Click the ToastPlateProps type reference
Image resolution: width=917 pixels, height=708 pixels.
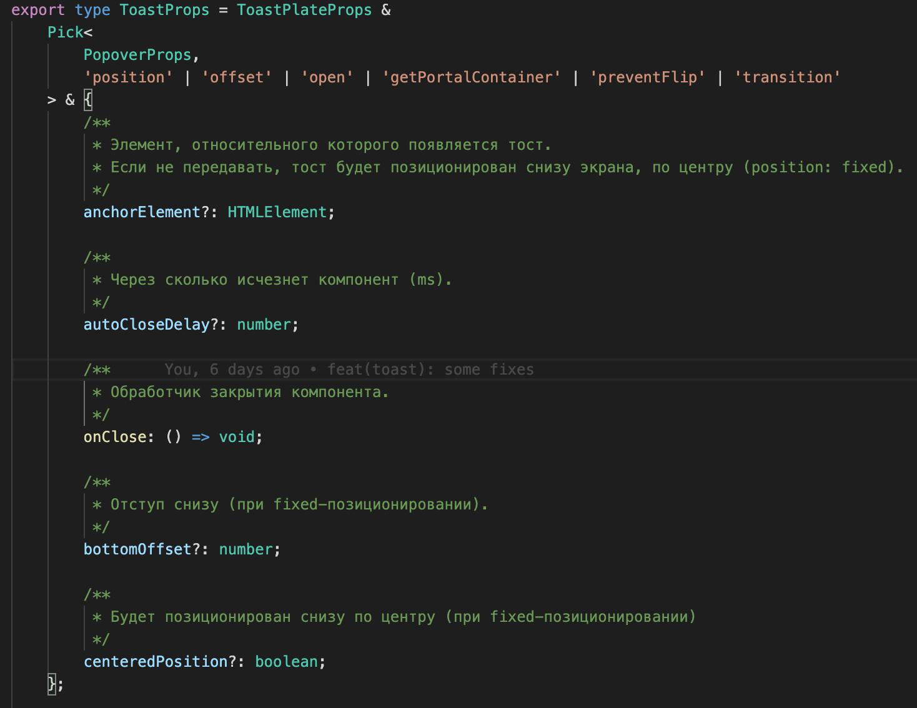pos(304,10)
